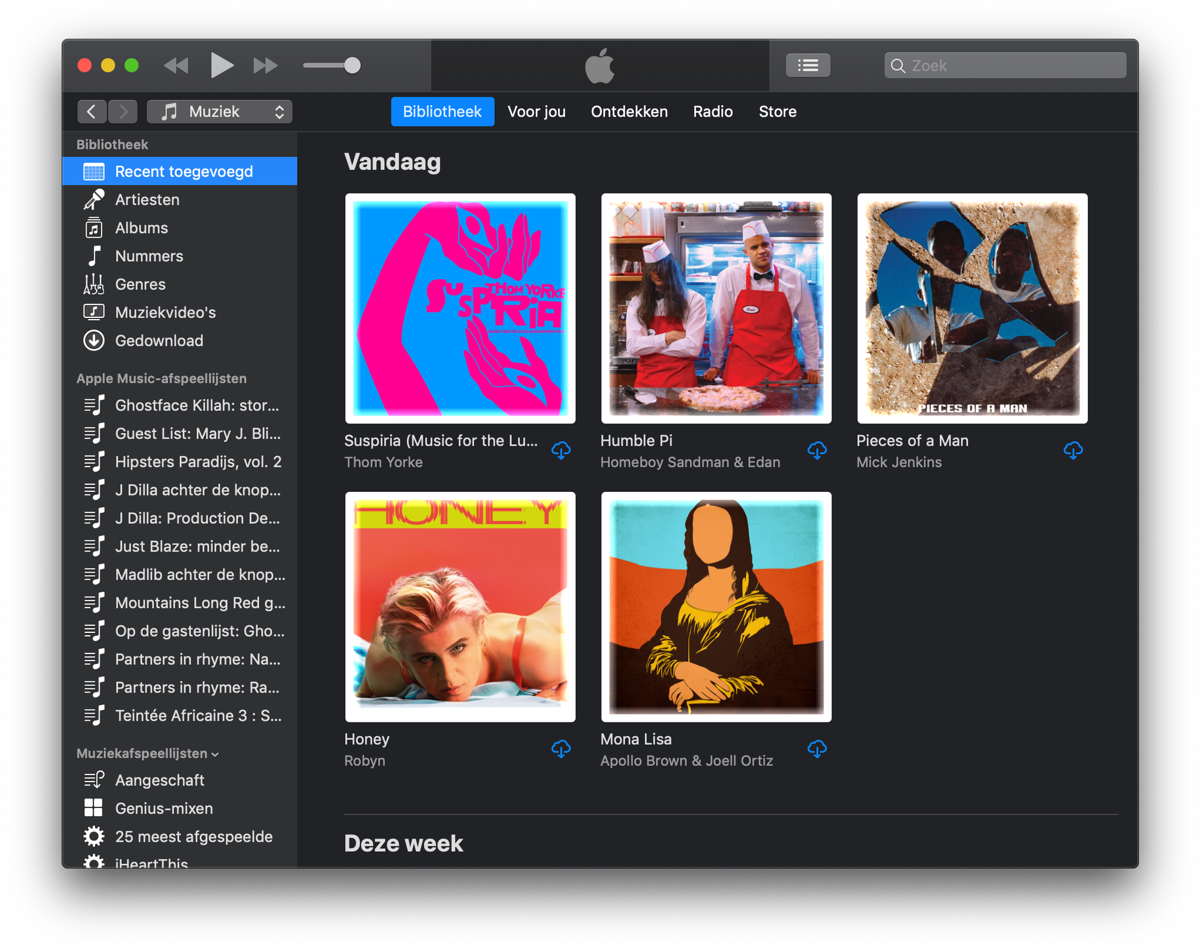This screenshot has width=1200, height=949.
Task: Click the Zoek search field
Action: (1005, 65)
